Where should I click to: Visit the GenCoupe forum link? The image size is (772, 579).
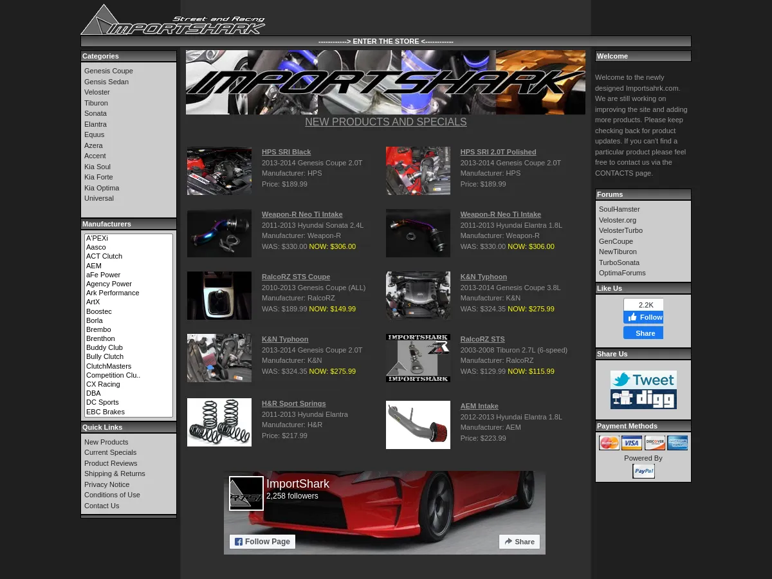click(x=616, y=241)
